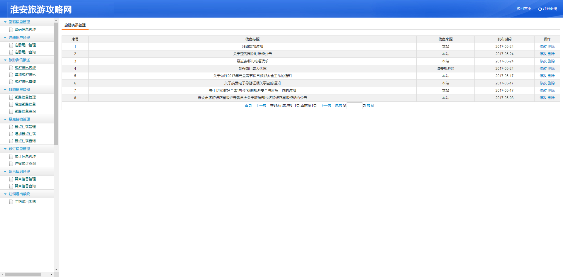Click document icon beside 旅游资讯查询
The height and width of the screenshot is (277, 563).
click(11, 82)
